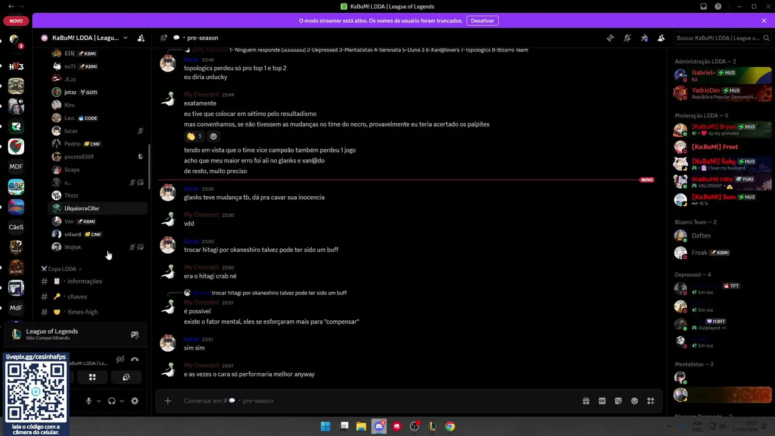The width and height of the screenshot is (775, 436).
Task: Open the CãeS server in sidebar
Action: click(x=16, y=227)
